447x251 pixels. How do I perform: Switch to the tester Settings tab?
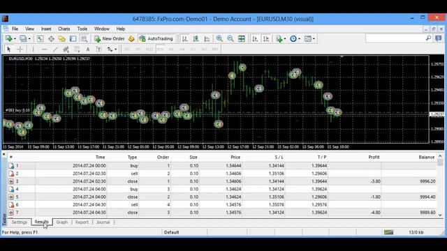(20, 222)
